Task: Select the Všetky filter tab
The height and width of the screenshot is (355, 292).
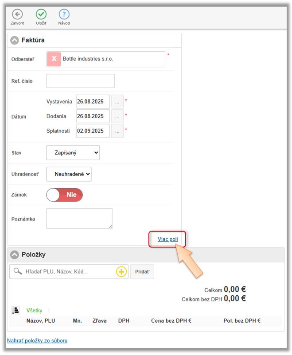Action: [x=34, y=310]
